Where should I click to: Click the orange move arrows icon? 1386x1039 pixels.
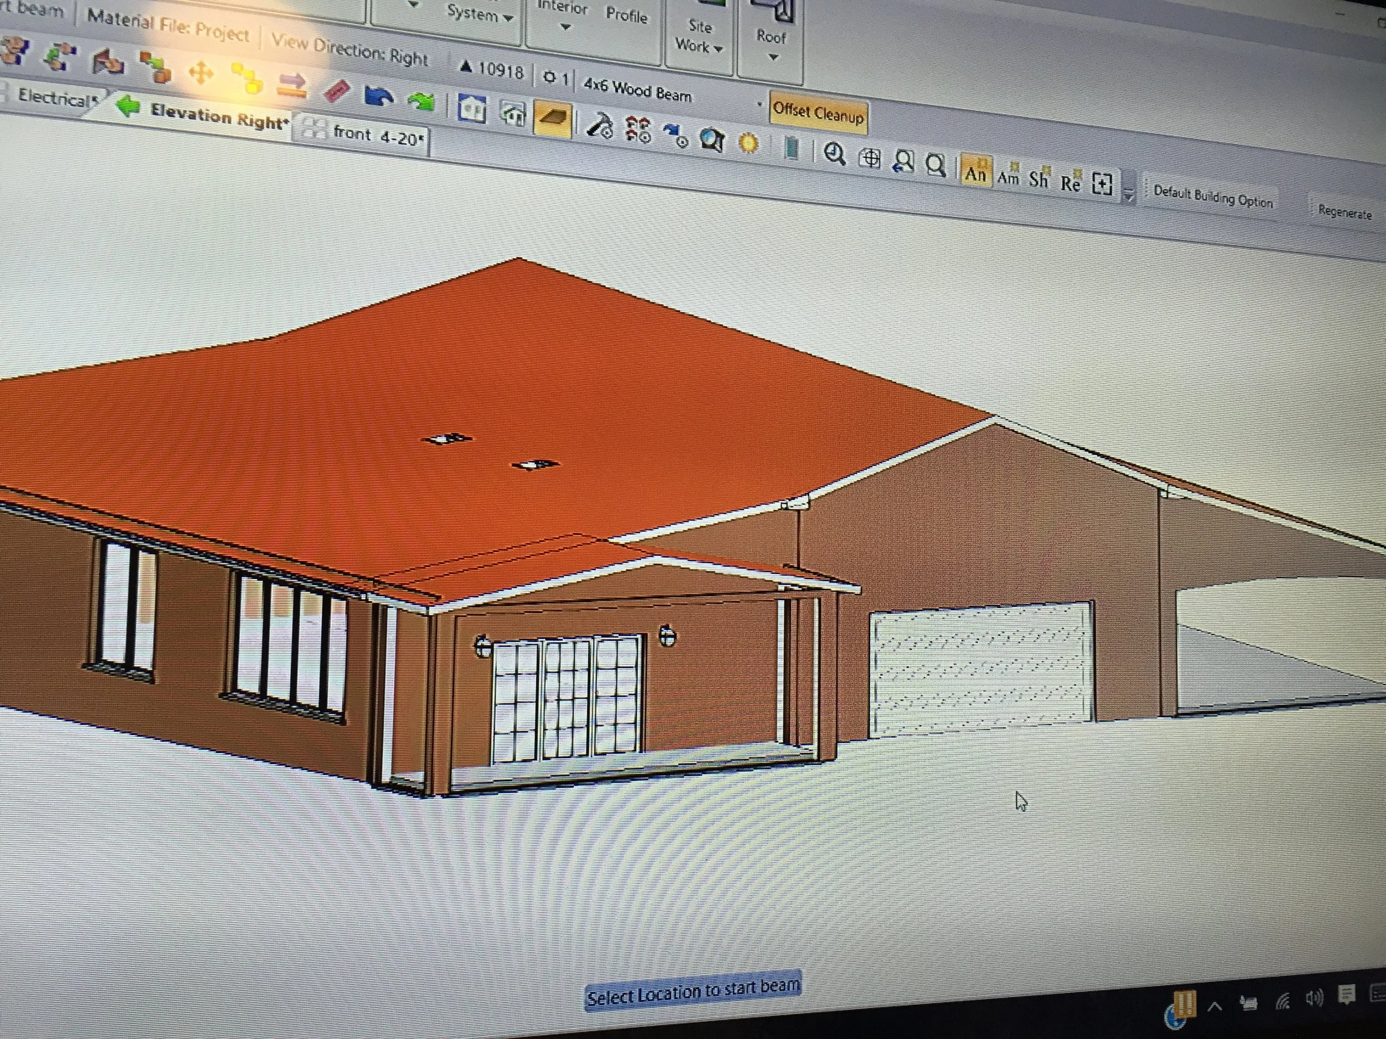[x=201, y=73]
